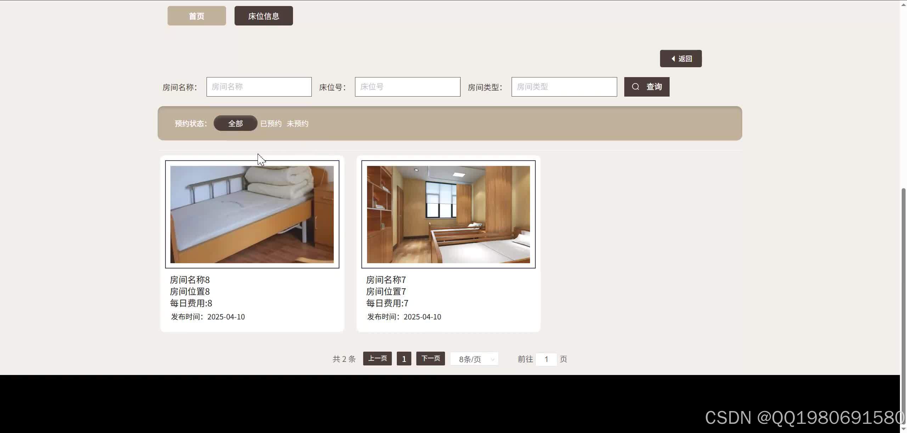Open the 8条/页 page size dropdown
The image size is (907, 433).
474,359
